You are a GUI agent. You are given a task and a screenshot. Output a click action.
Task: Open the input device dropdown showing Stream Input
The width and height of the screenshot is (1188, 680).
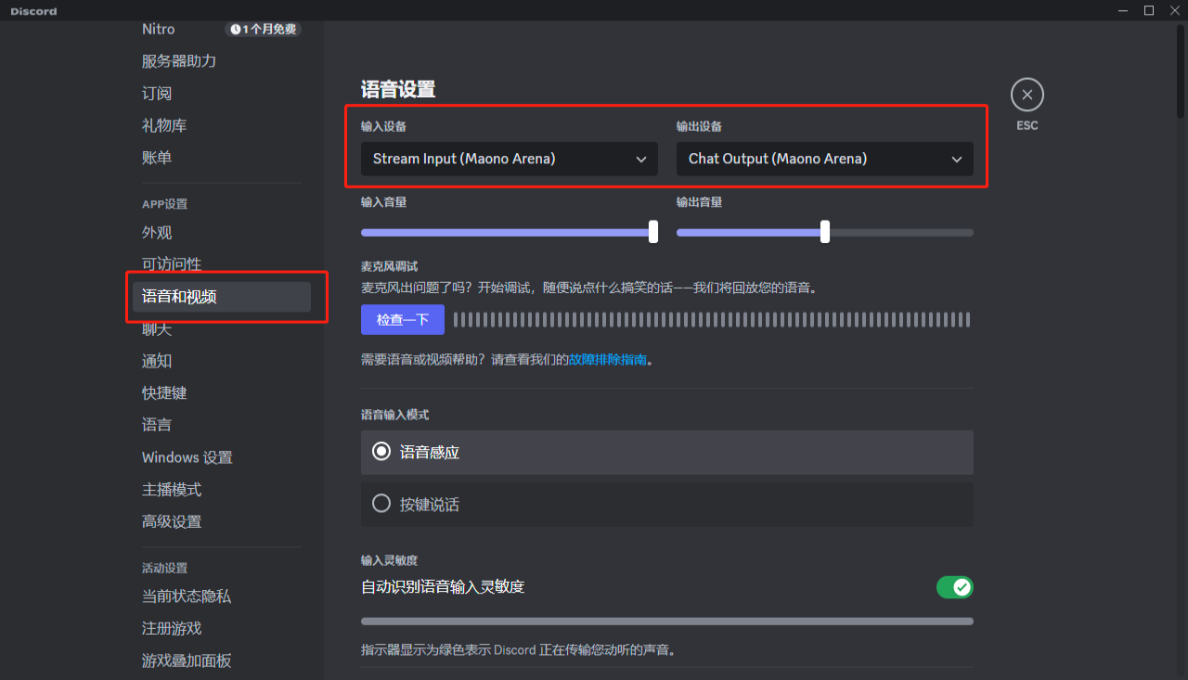coord(509,159)
